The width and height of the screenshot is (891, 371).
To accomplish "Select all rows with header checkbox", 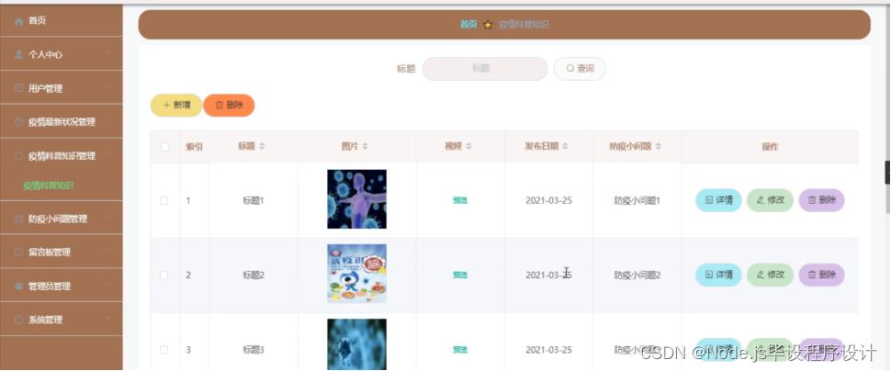I will pos(164,147).
